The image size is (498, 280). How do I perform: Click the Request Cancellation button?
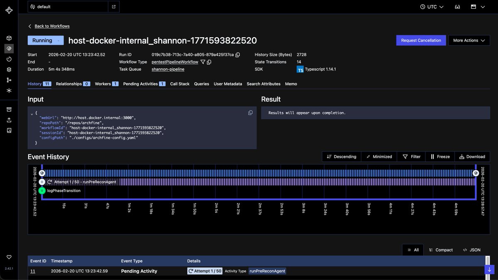pyautogui.click(x=421, y=40)
